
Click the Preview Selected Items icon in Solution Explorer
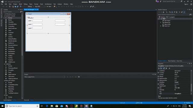click(184, 12)
